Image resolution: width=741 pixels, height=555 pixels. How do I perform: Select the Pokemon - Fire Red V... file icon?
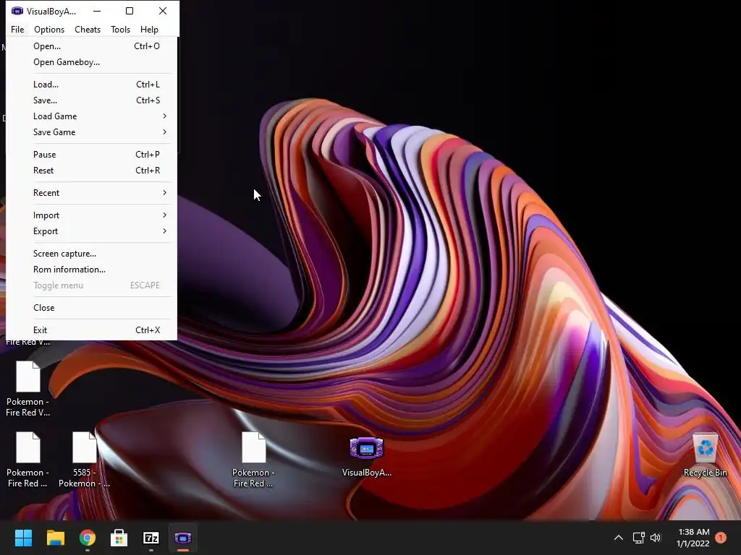(x=28, y=389)
